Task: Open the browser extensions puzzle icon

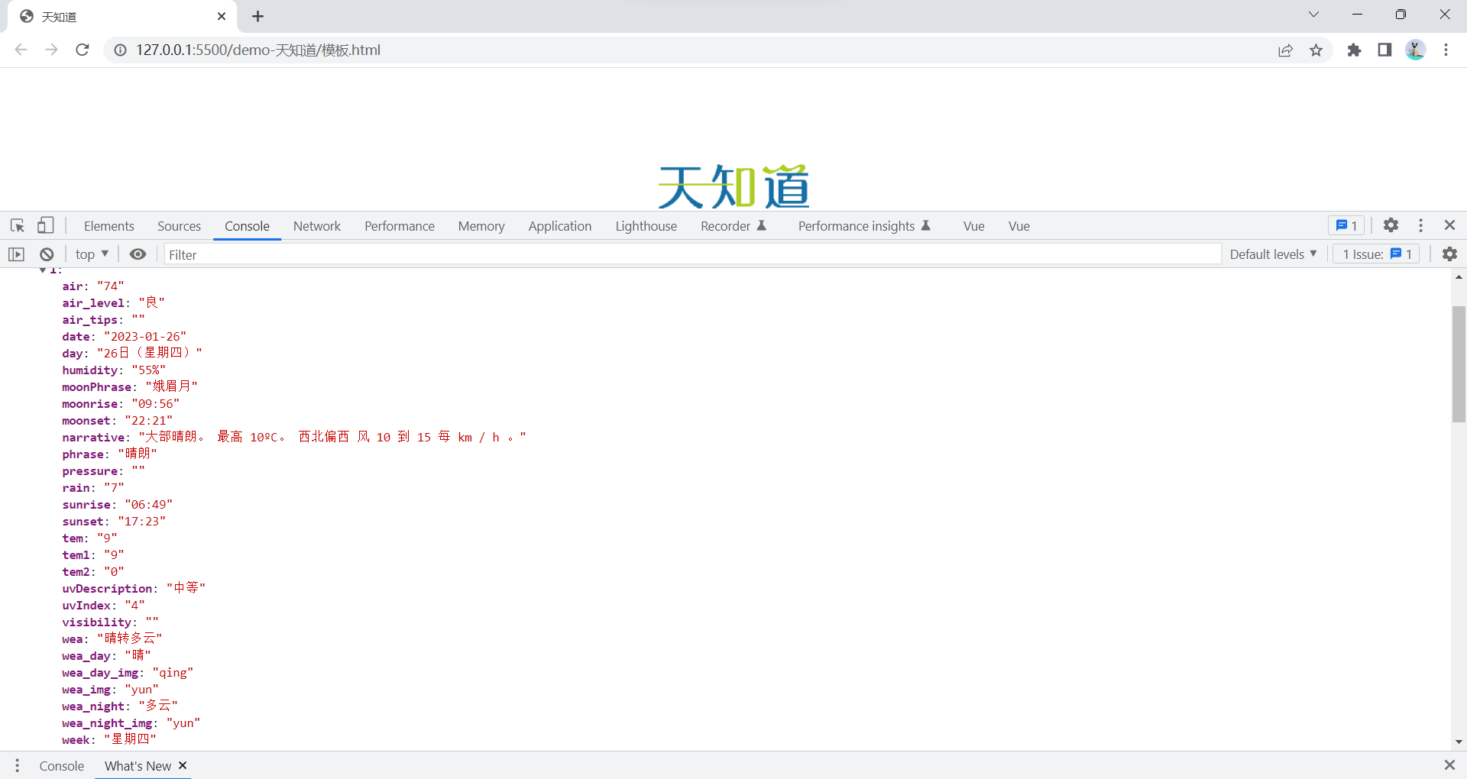Action: coord(1355,50)
